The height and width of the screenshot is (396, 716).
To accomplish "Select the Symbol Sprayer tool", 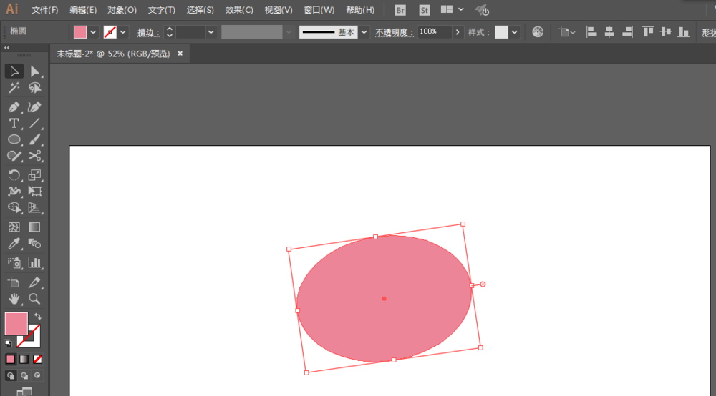I will [x=14, y=263].
